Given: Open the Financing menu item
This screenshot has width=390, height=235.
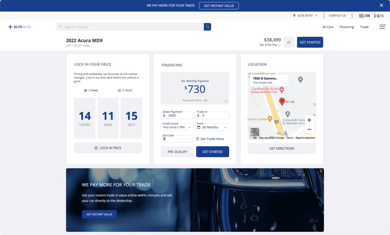Looking at the screenshot, I should click(x=347, y=27).
